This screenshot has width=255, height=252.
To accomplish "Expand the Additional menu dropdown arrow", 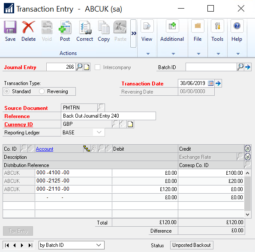I will (174, 54).
